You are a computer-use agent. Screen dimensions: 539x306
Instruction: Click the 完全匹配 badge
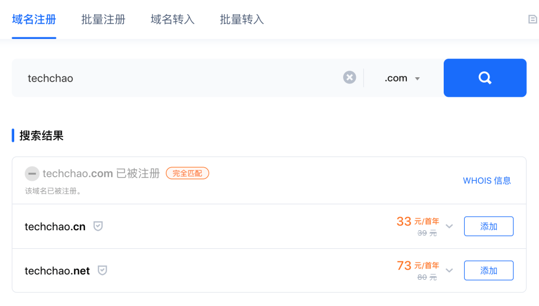pyautogui.click(x=187, y=174)
